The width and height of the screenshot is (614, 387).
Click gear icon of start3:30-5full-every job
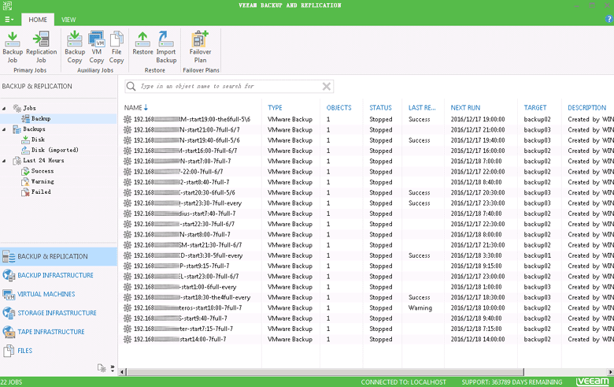(128, 255)
